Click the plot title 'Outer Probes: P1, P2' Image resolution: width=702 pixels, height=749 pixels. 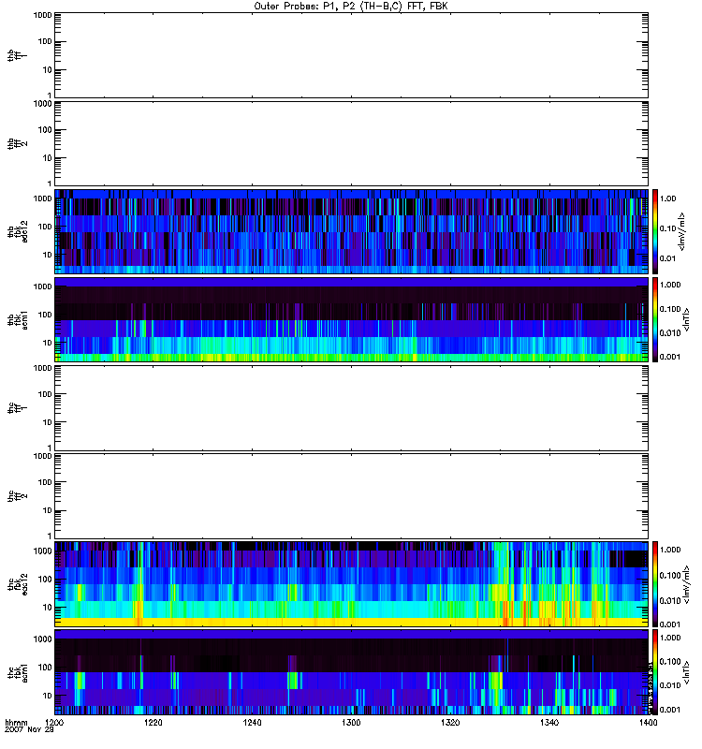click(351, 6)
